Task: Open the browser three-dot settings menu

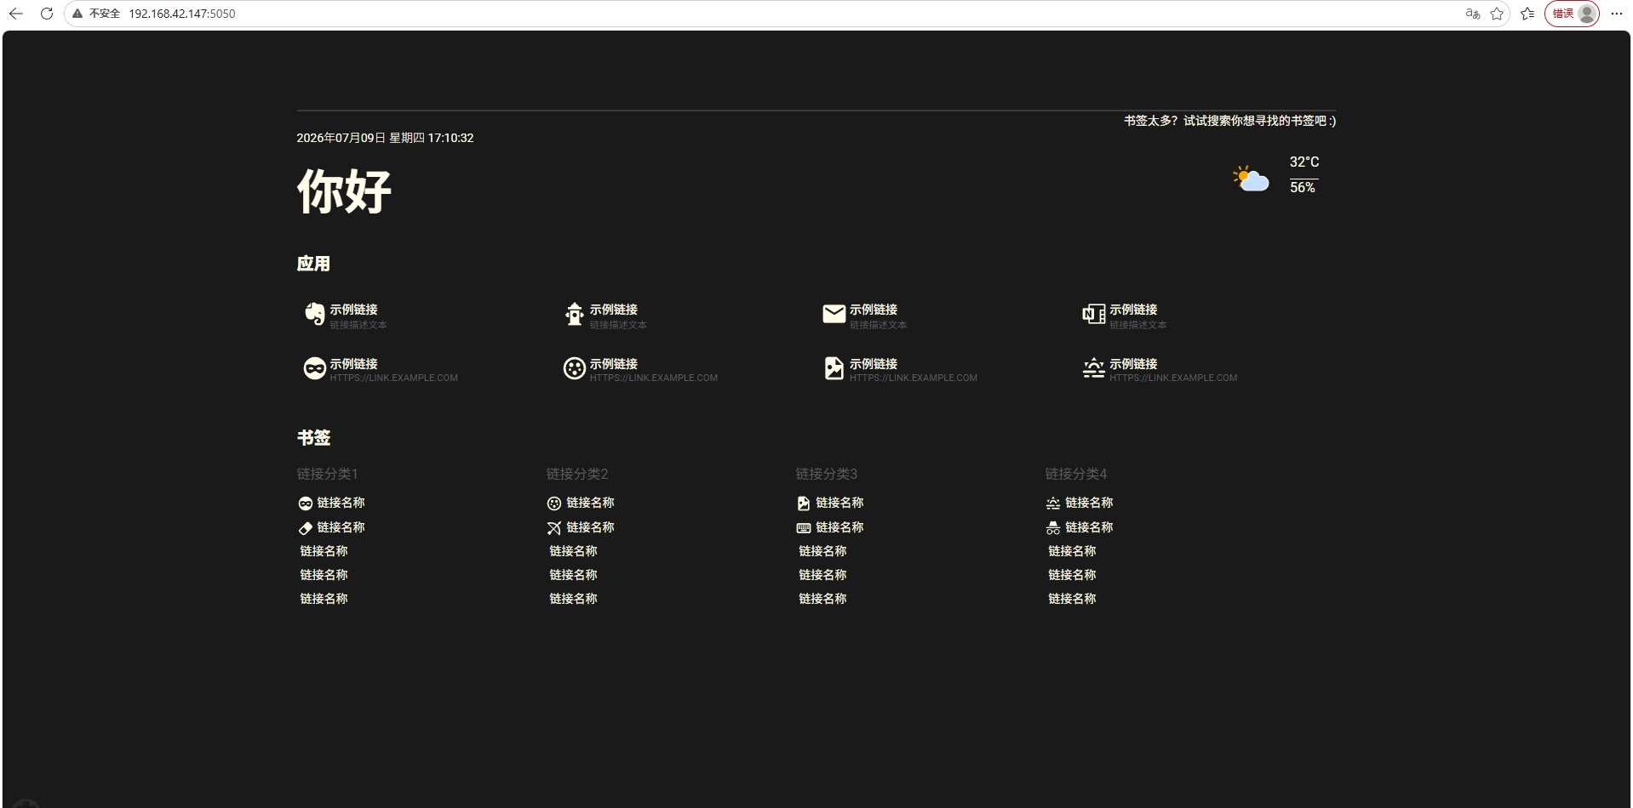Action: pyautogui.click(x=1617, y=14)
